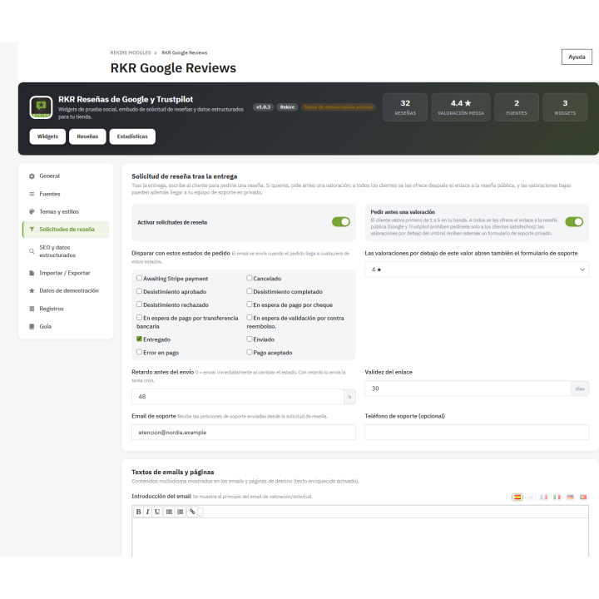Screen dimensions: 599x599
Task: Click the Retardo antes del envío field
Action: coord(238,397)
